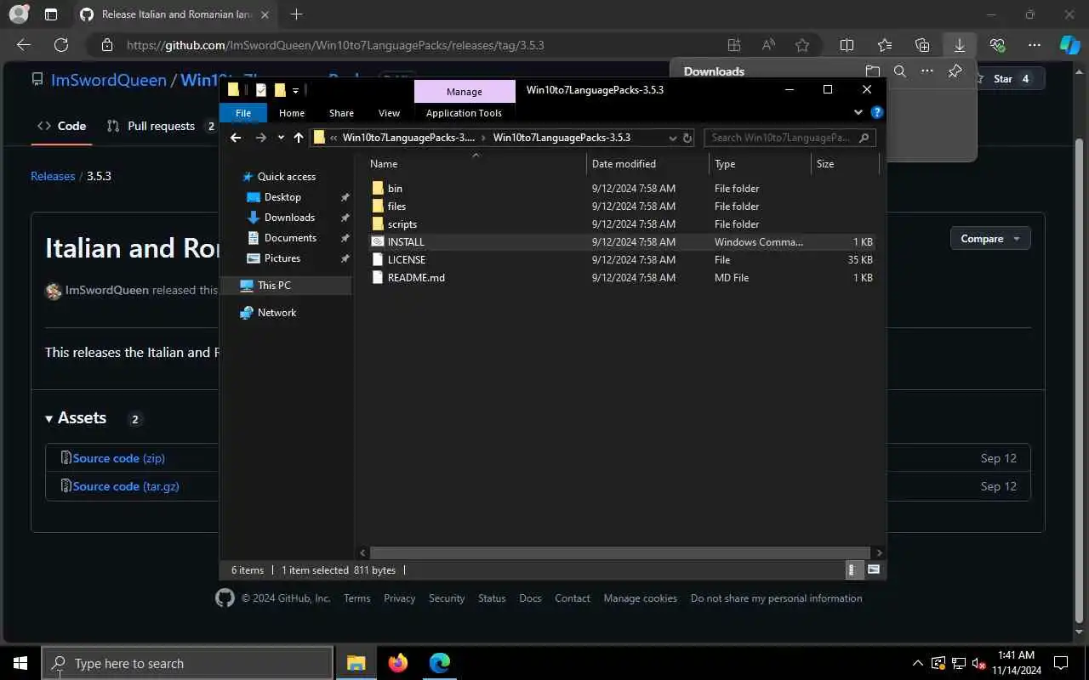This screenshot has height=680, width=1089.
Task: Switch Explorer to large icons view
Action: [873, 569]
